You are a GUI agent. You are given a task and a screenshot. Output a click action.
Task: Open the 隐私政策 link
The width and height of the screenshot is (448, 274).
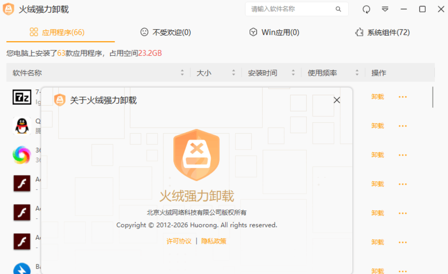pyautogui.click(x=214, y=241)
